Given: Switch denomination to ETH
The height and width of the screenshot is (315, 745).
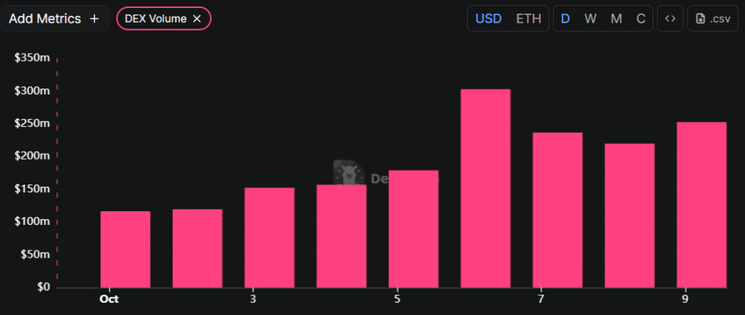Looking at the screenshot, I should click(x=528, y=19).
